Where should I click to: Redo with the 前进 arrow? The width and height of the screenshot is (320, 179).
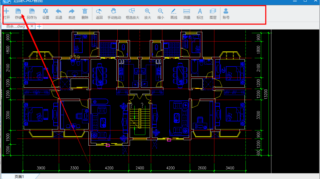point(72,14)
